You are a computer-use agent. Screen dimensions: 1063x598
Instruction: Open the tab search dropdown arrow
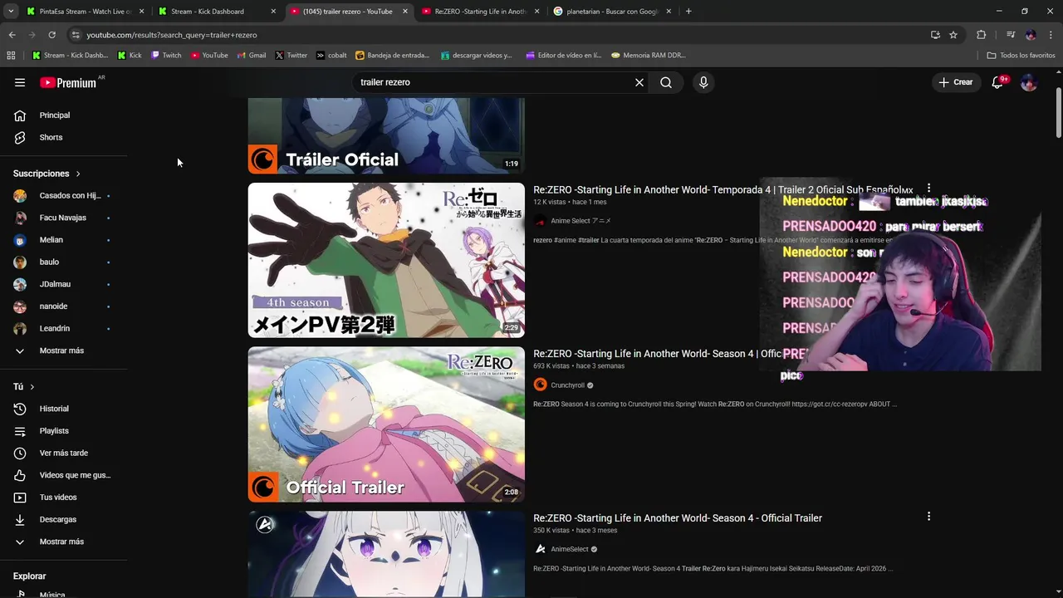pyautogui.click(x=11, y=12)
